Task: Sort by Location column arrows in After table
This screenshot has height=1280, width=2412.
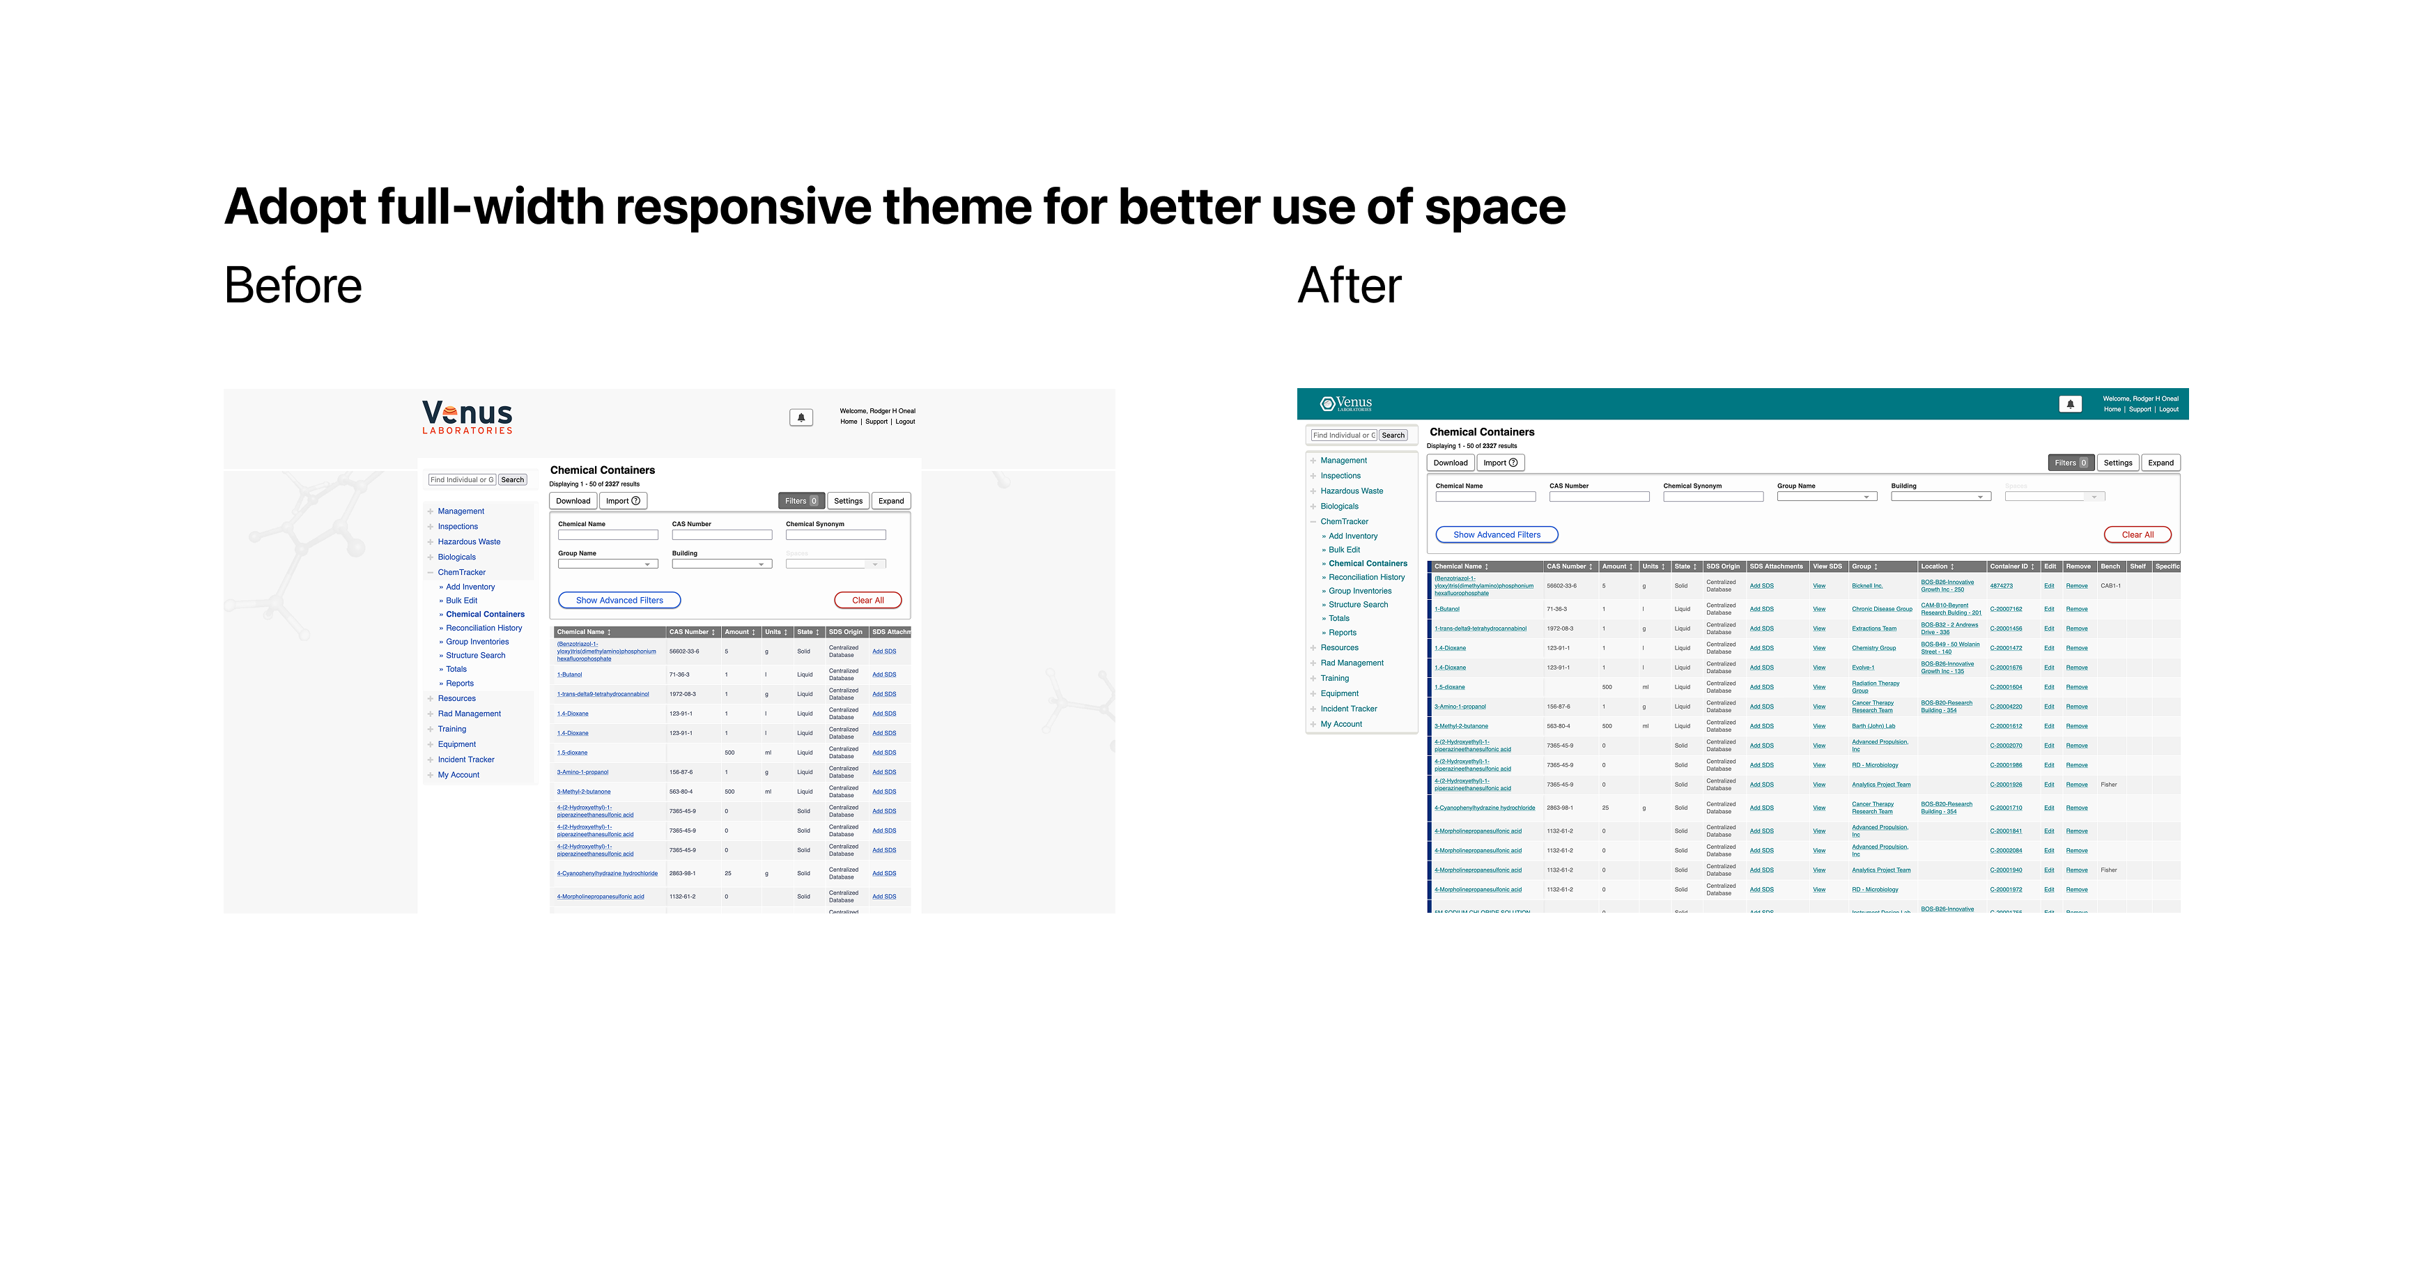Action: click(1952, 566)
